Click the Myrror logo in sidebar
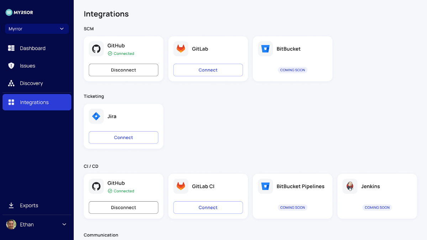 coord(20,12)
